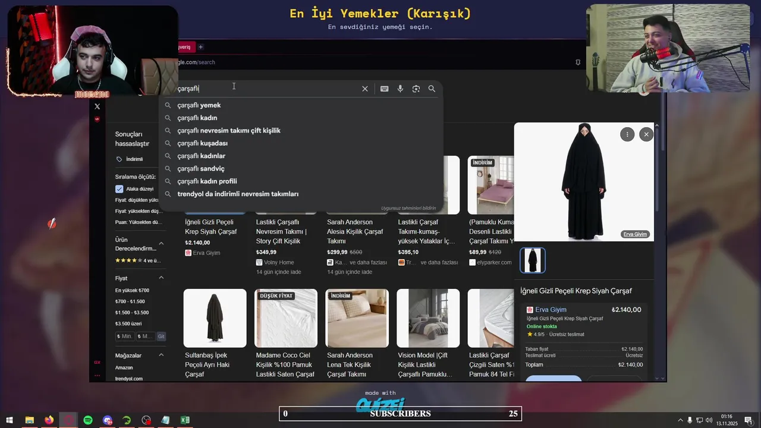Click the bookmark icon in address bar
Image resolution: width=761 pixels, height=428 pixels.
pyautogui.click(x=578, y=62)
